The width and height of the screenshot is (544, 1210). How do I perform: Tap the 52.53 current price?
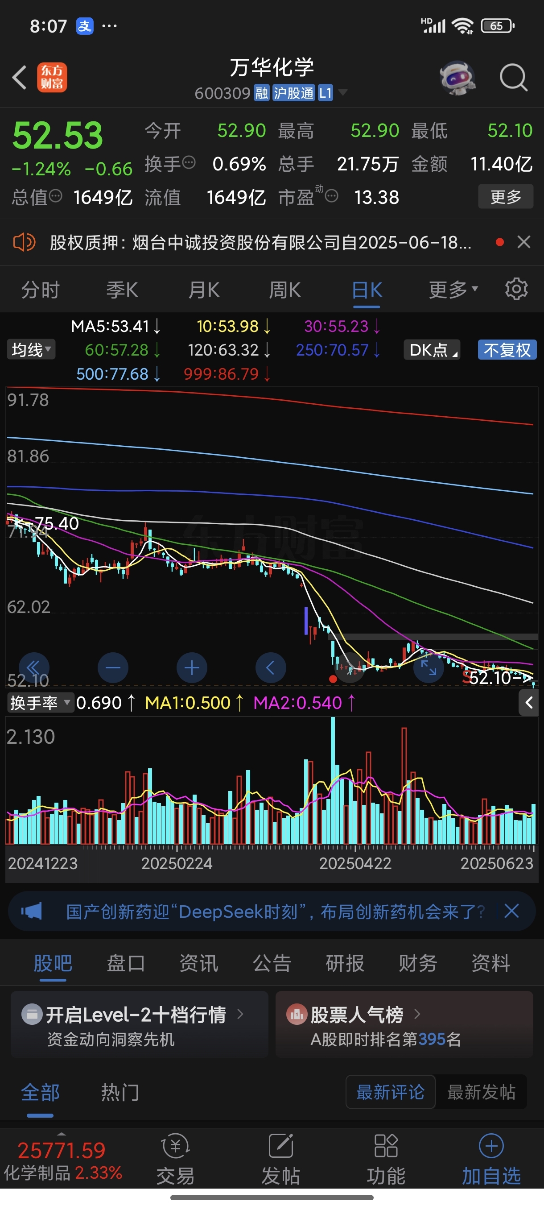pos(57,135)
